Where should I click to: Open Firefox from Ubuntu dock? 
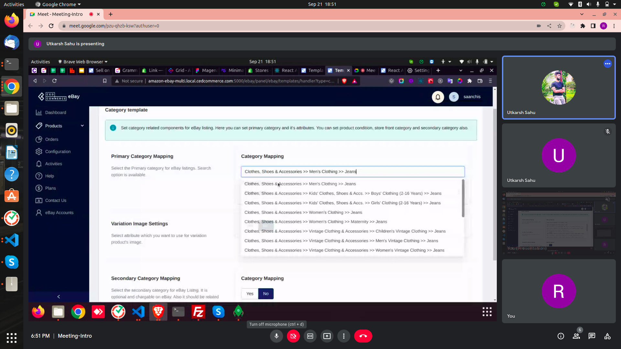coord(12,21)
